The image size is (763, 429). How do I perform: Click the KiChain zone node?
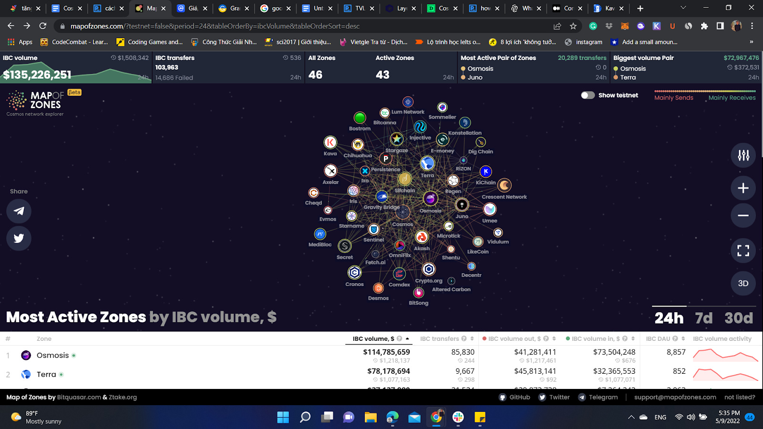tap(485, 172)
